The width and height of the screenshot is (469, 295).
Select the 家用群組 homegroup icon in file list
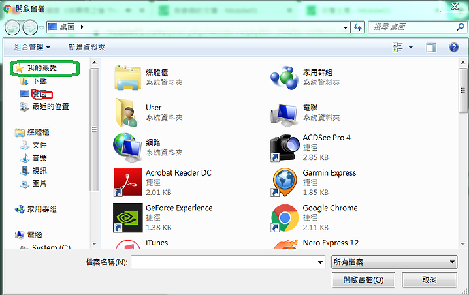[x=284, y=78]
